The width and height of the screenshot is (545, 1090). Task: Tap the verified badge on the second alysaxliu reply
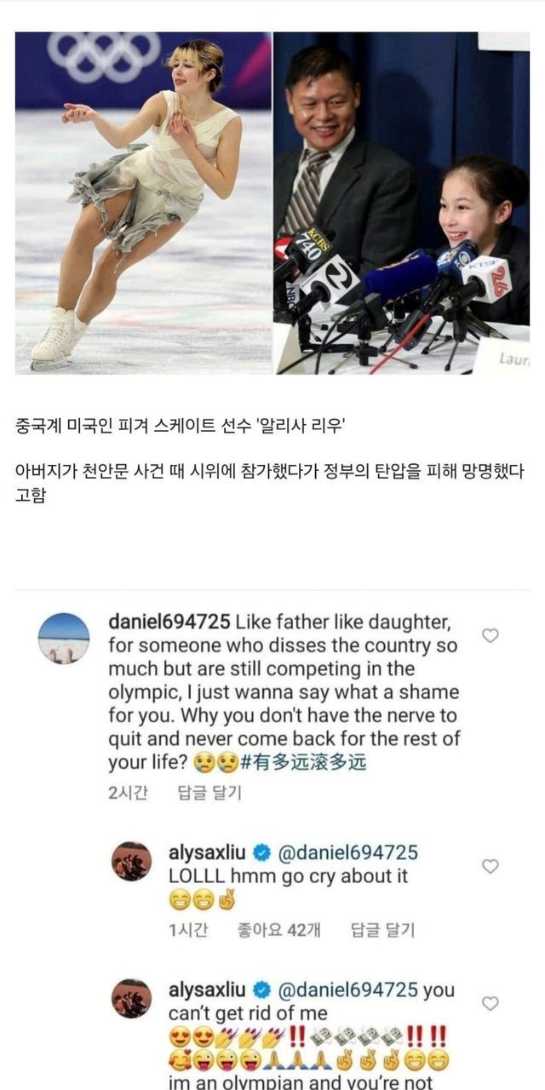coord(262,990)
